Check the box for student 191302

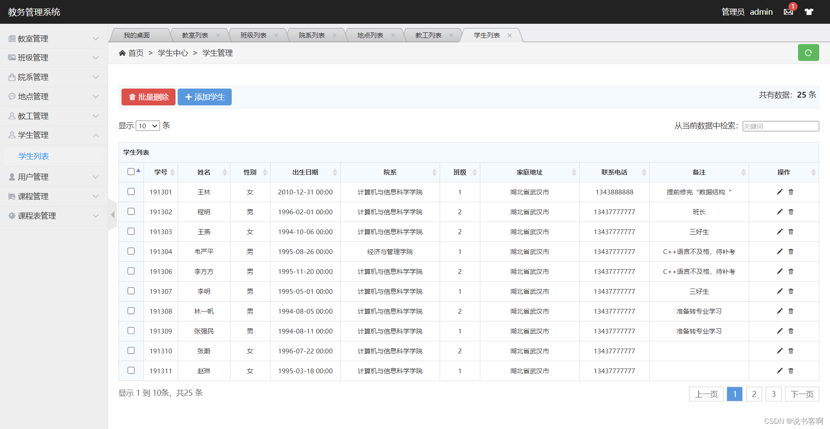[131, 211]
